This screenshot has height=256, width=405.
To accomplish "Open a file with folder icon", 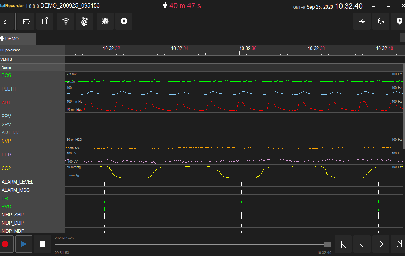I will click(26, 21).
